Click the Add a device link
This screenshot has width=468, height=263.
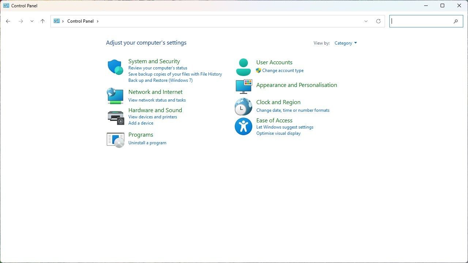coord(141,123)
